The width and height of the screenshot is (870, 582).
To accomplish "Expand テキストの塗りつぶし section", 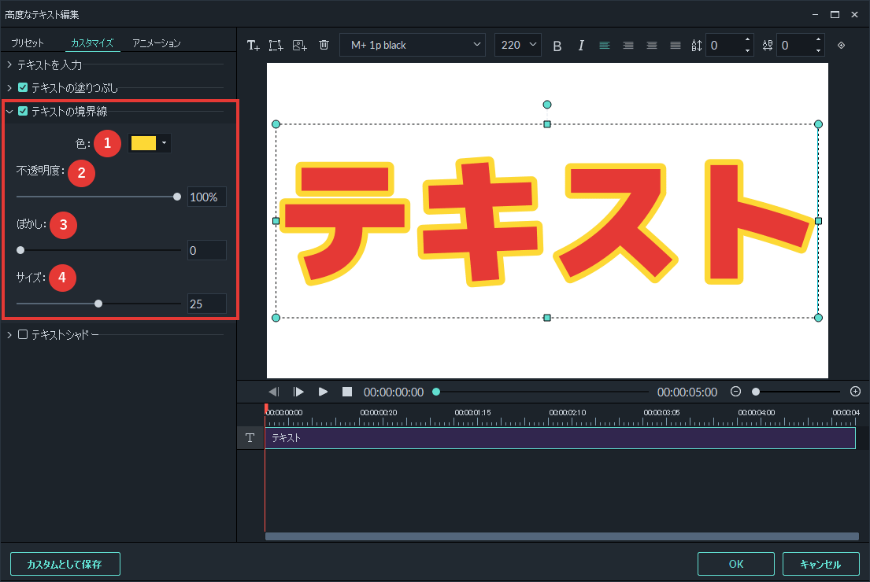I will (x=9, y=87).
